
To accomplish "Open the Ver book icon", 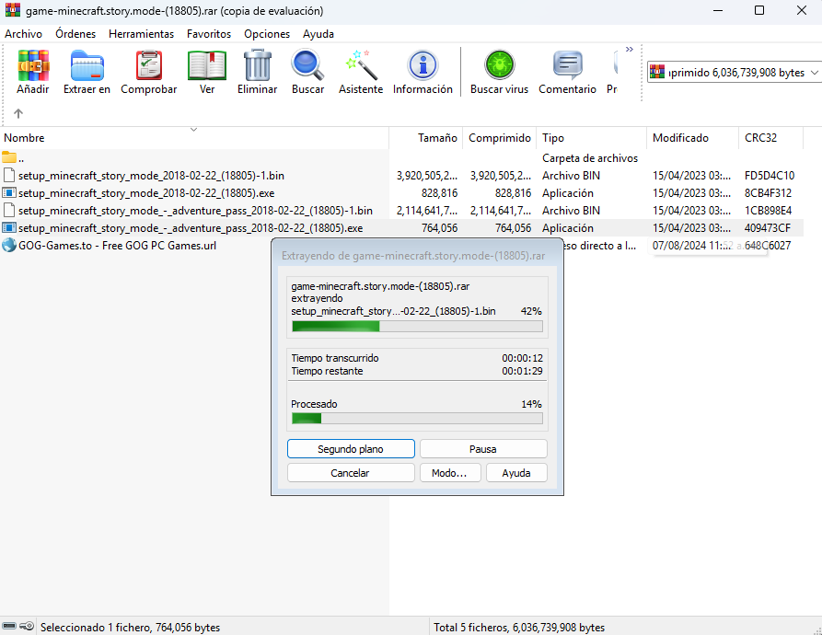I will pyautogui.click(x=207, y=66).
